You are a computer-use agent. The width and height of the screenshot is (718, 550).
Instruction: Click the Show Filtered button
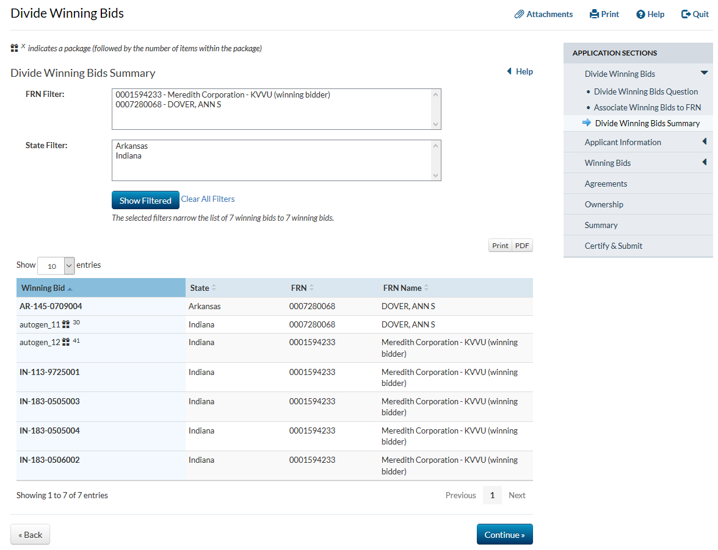145,200
